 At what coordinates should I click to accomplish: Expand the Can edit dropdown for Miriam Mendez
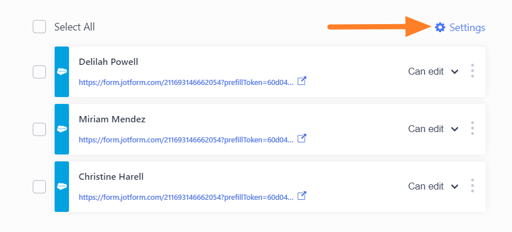click(x=433, y=129)
